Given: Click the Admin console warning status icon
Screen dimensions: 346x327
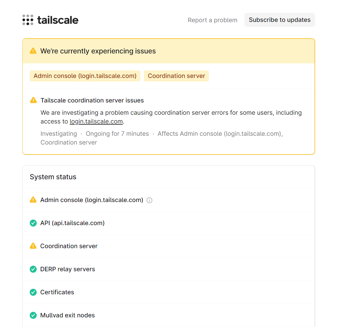Looking at the screenshot, I should pos(33,200).
